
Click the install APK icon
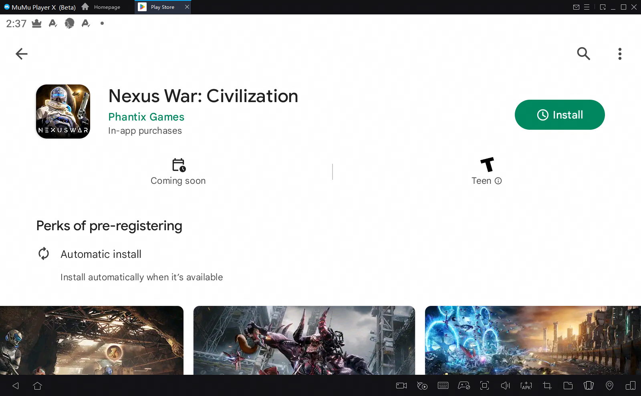(526, 386)
